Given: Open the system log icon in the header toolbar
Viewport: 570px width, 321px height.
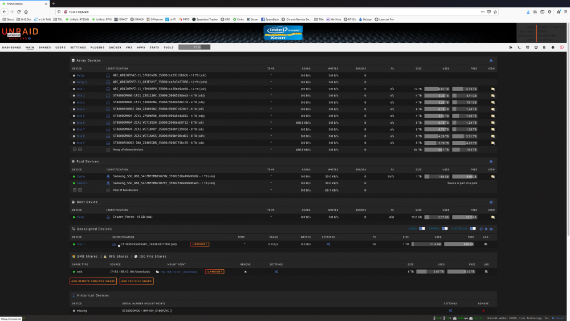Looking at the screenshot, I should click(x=544, y=47).
